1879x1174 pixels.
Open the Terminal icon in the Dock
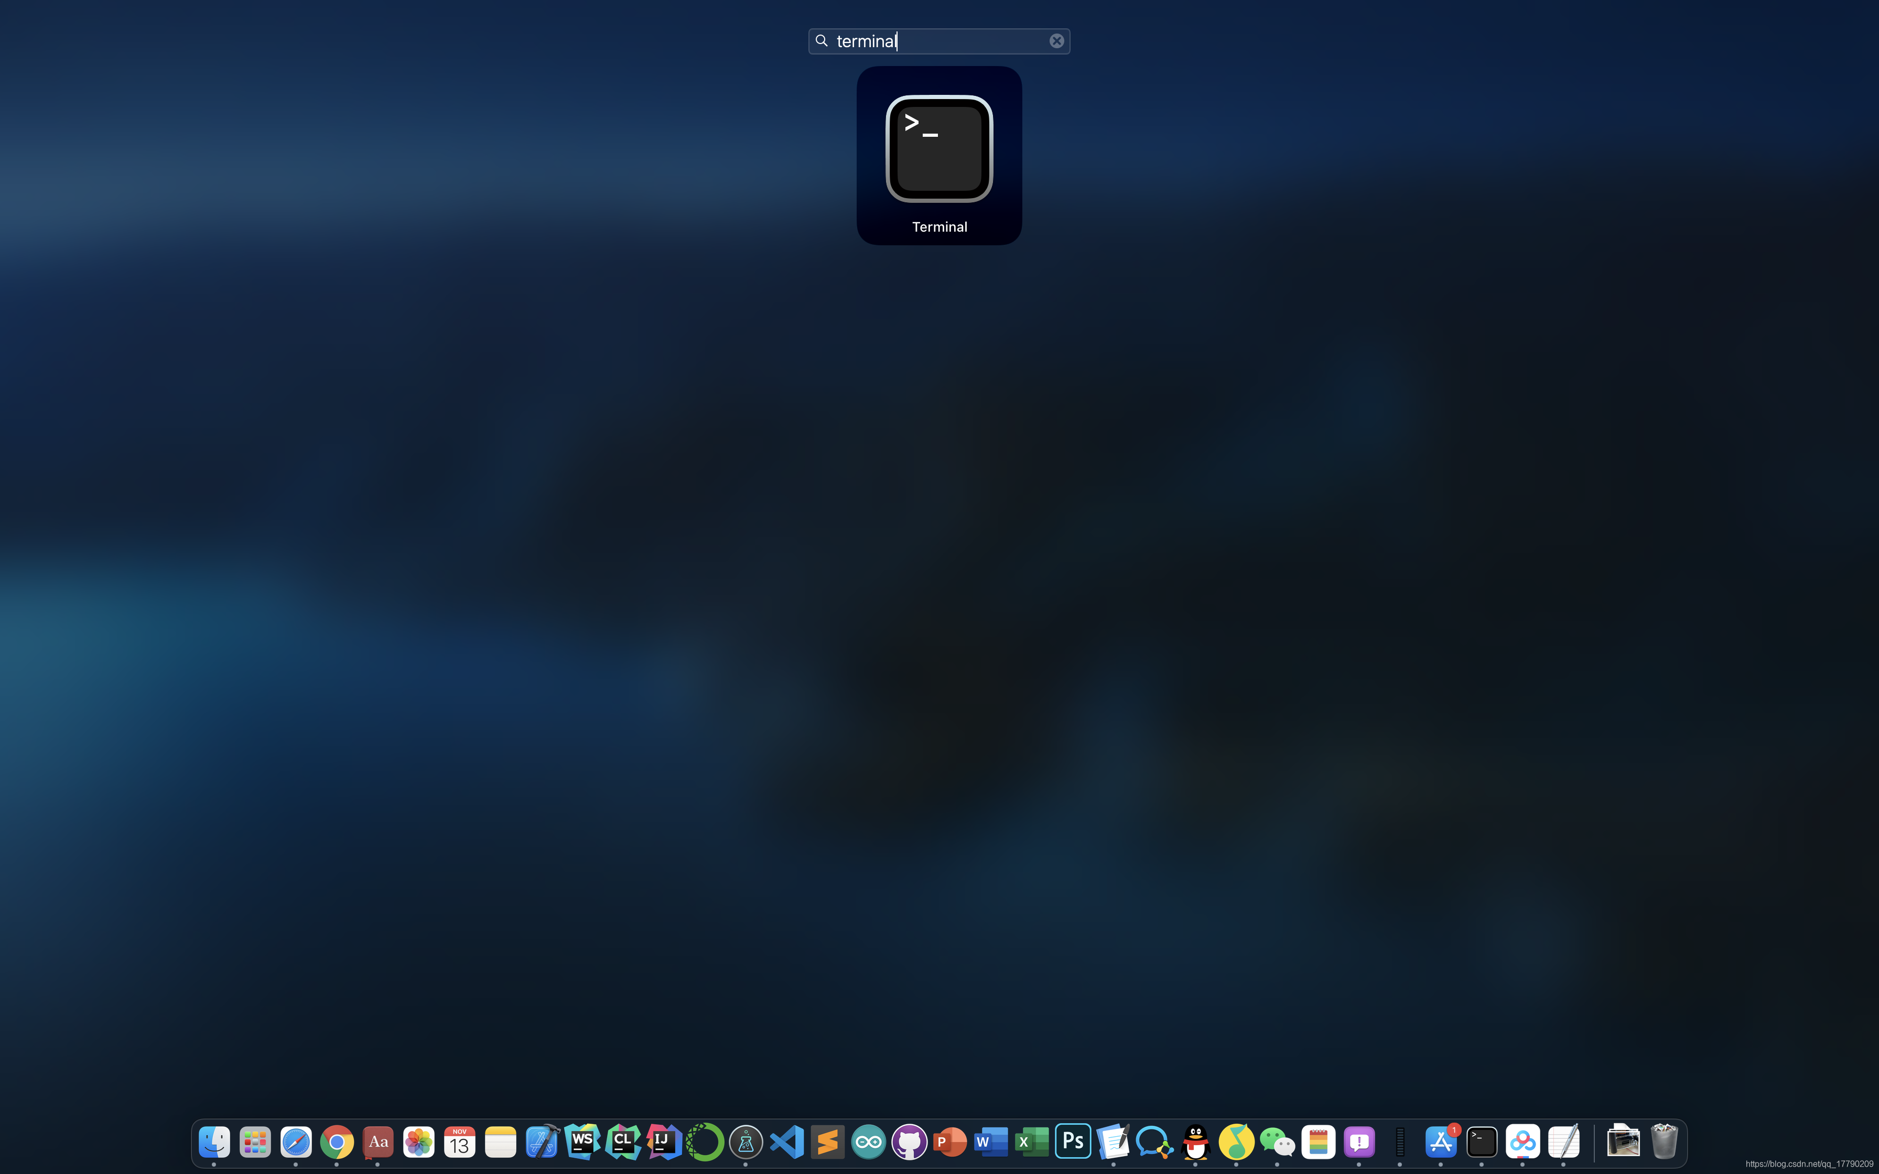pos(1482,1142)
